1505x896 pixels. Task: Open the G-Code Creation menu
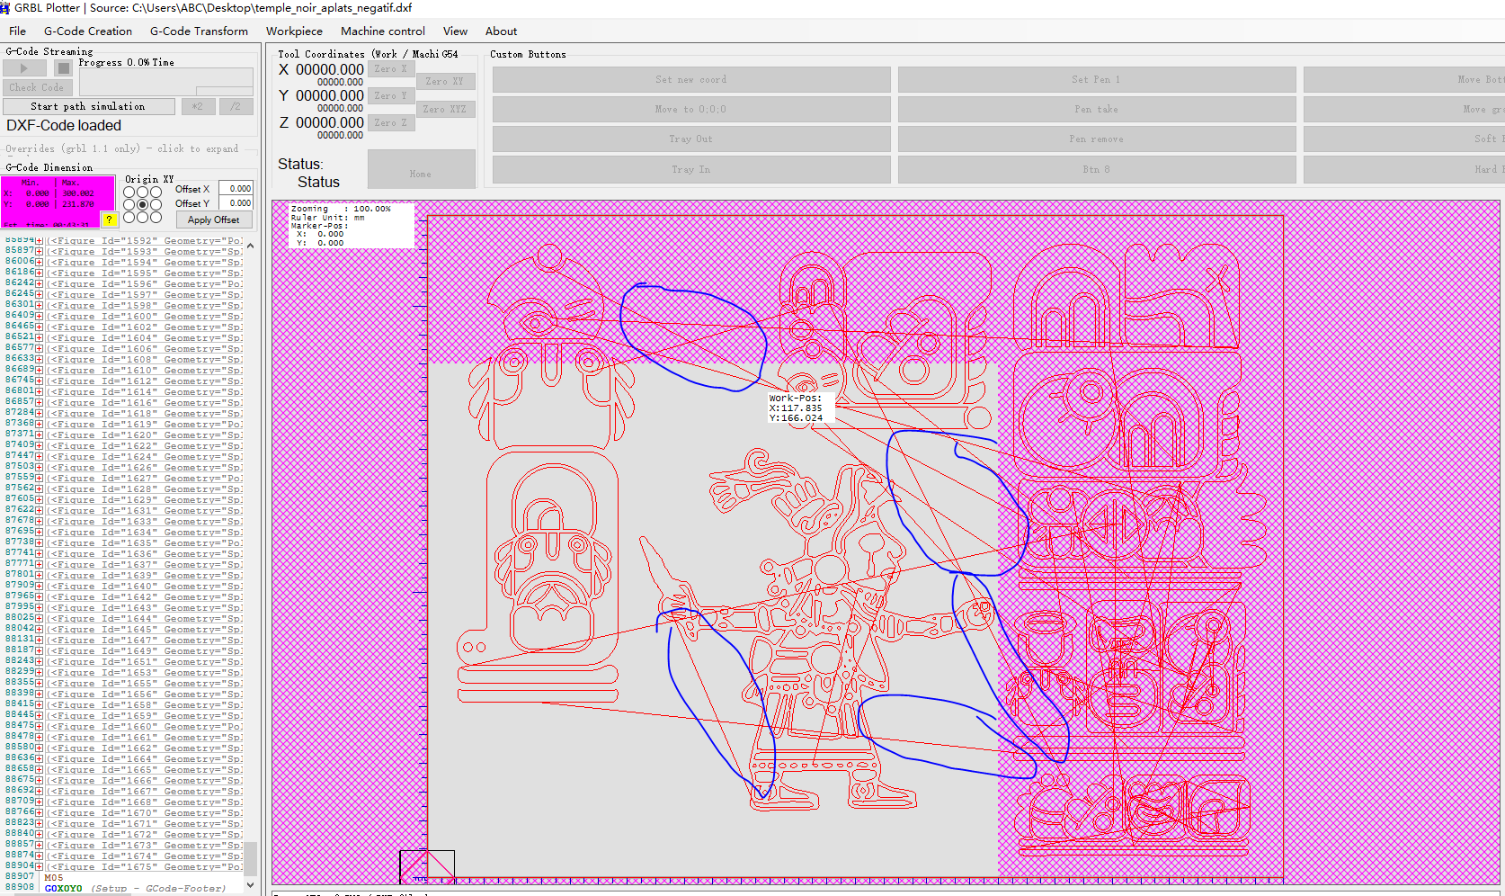[88, 31]
